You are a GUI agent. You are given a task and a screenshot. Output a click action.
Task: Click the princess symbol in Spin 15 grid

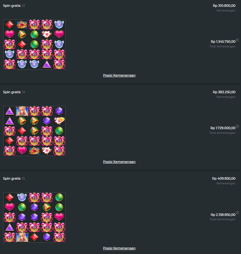(x=22, y=237)
